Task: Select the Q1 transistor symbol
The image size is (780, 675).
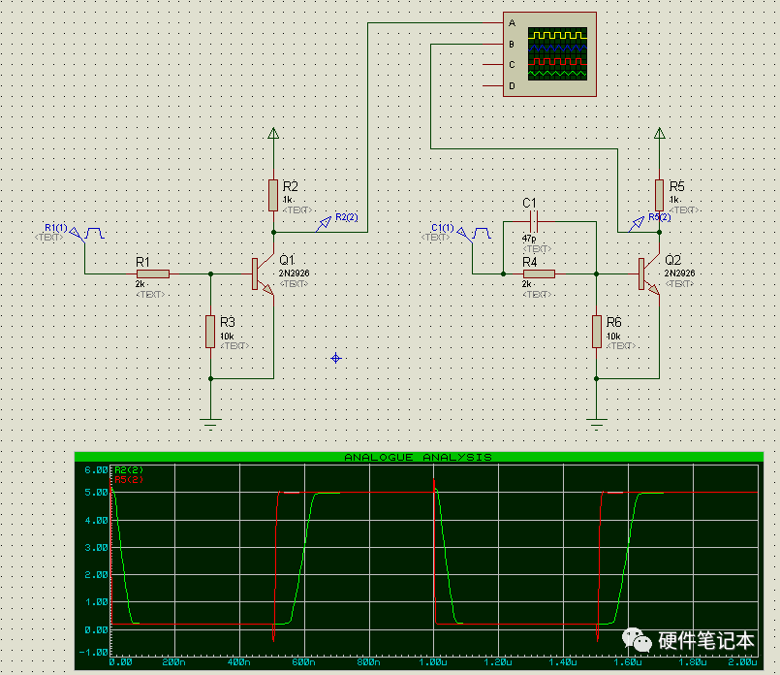Action: [263, 274]
